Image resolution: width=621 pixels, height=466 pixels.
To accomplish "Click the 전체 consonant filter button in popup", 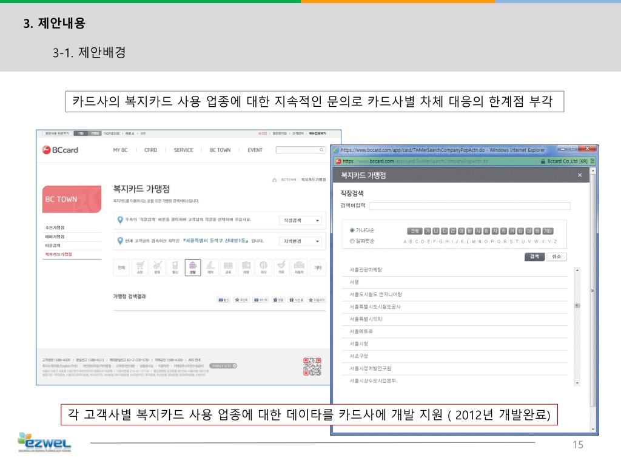I will [414, 231].
